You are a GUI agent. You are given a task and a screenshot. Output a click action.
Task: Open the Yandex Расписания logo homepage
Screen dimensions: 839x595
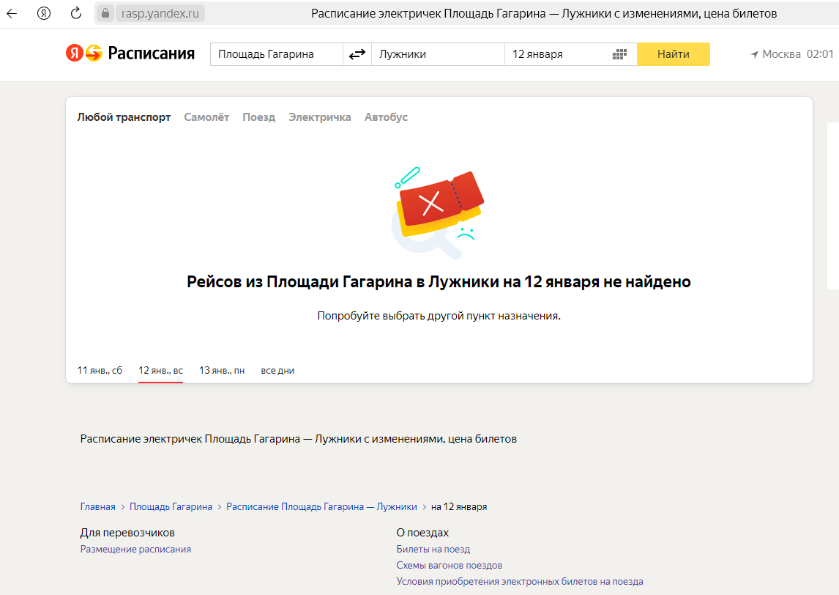tap(130, 53)
